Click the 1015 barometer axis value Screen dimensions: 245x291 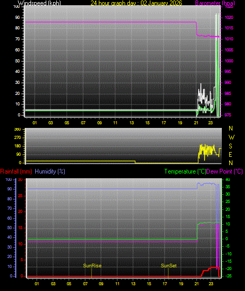(229, 28)
